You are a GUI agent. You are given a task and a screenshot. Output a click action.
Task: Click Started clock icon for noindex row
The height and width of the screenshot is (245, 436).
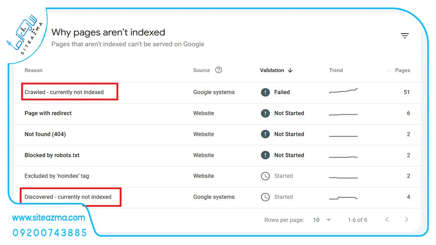(265, 176)
